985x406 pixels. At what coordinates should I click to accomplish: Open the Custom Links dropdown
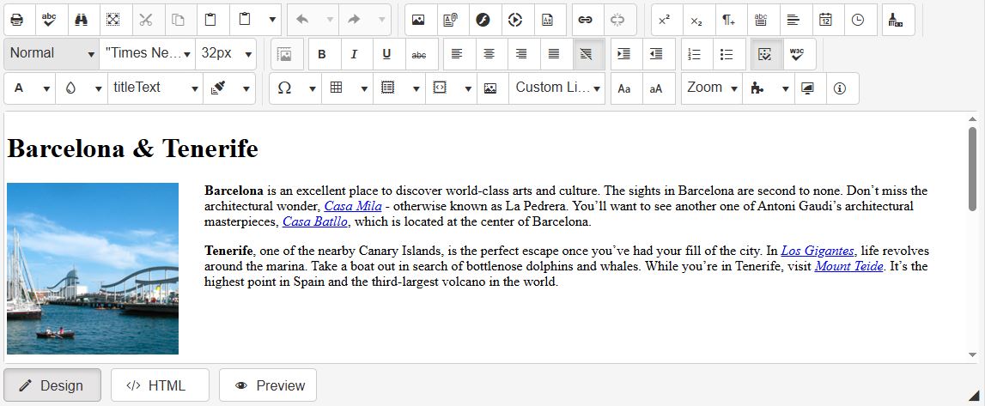(x=556, y=88)
